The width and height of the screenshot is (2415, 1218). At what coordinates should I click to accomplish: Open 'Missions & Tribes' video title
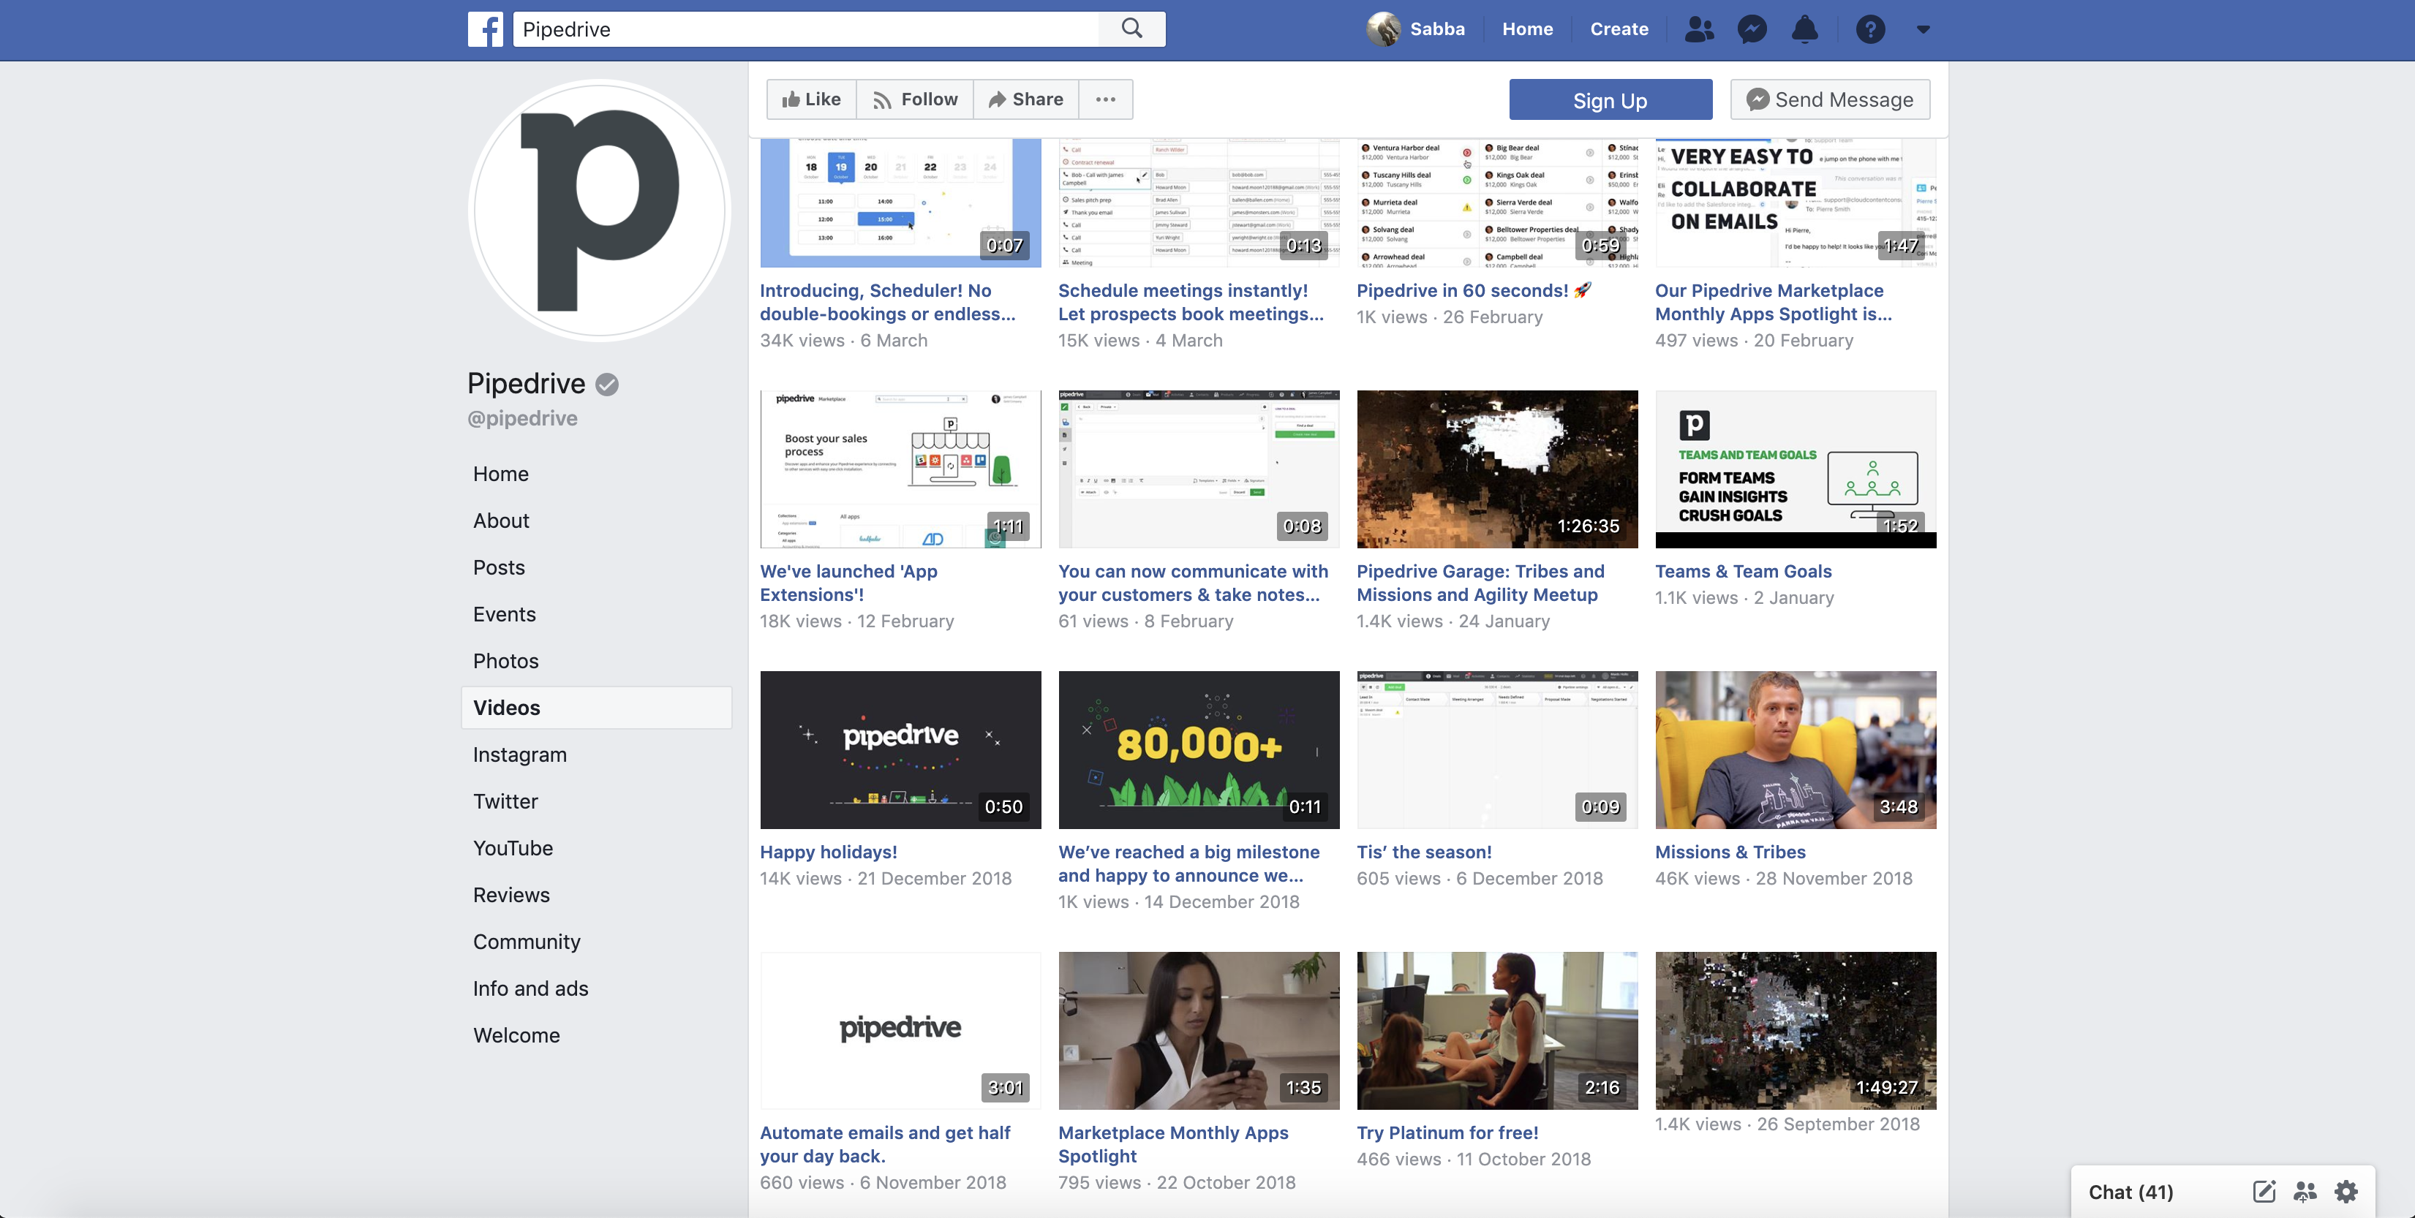[1730, 852]
